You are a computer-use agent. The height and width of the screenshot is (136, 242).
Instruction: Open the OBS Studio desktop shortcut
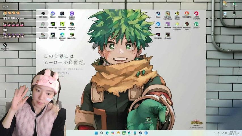[x=43, y=15]
